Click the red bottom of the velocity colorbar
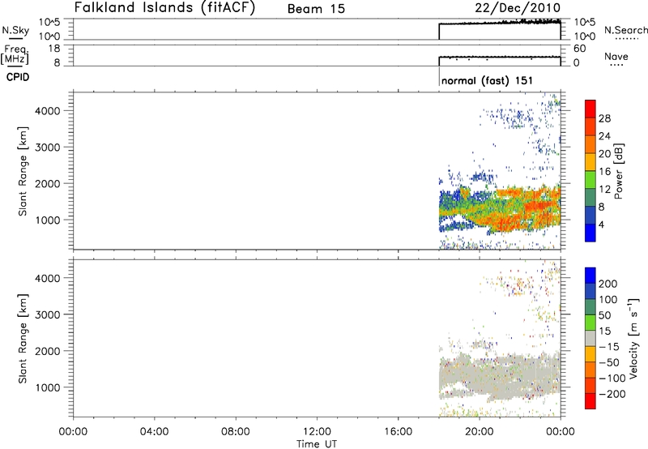This screenshot has height=449, width=648. point(590,401)
